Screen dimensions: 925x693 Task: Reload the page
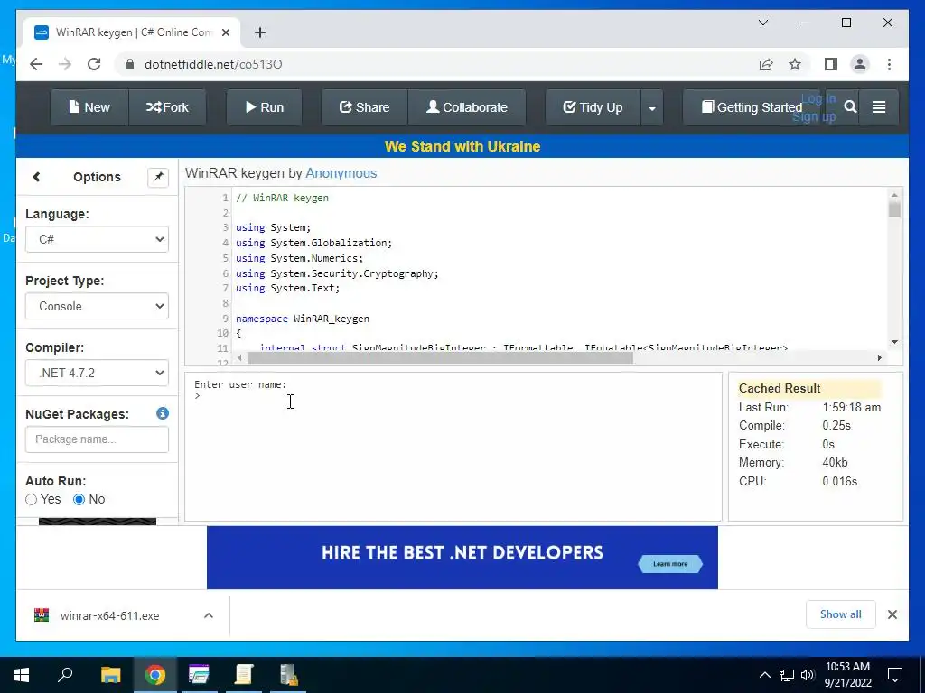coord(94,64)
